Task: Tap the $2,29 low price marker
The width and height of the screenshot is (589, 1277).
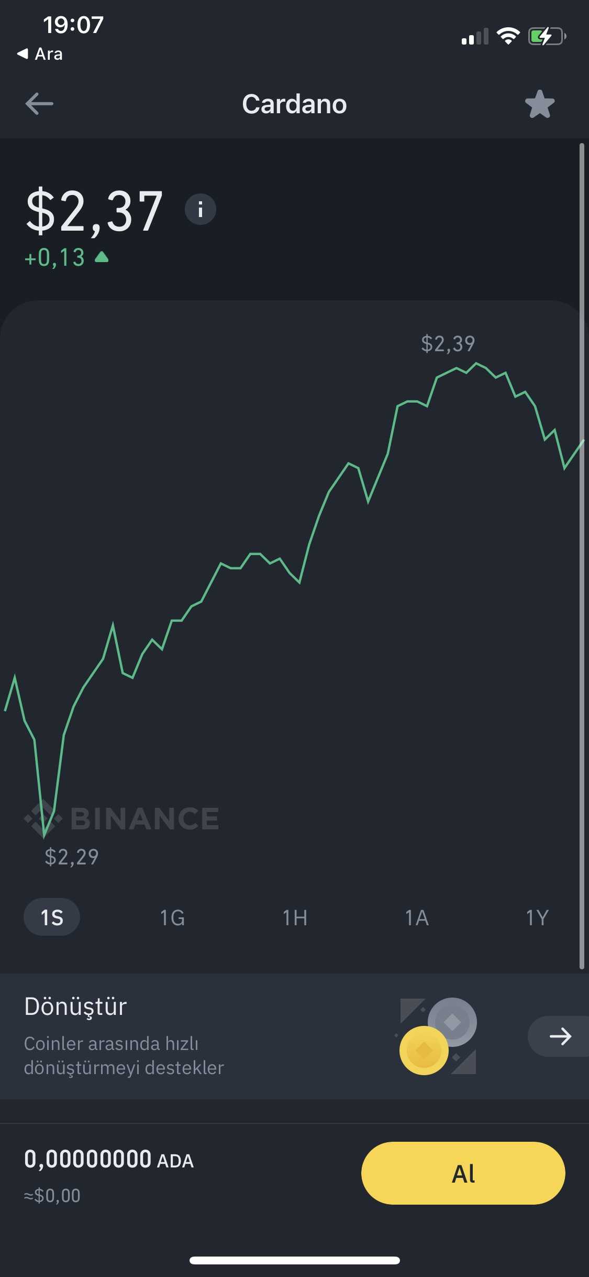Action: pyautogui.click(x=72, y=857)
